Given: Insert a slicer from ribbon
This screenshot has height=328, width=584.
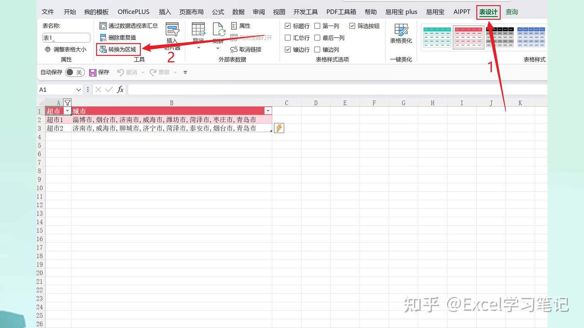Looking at the screenshot, I should coord(172,36).
